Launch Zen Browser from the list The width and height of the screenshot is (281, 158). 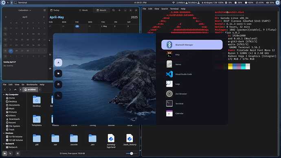[x=192, y=94]
